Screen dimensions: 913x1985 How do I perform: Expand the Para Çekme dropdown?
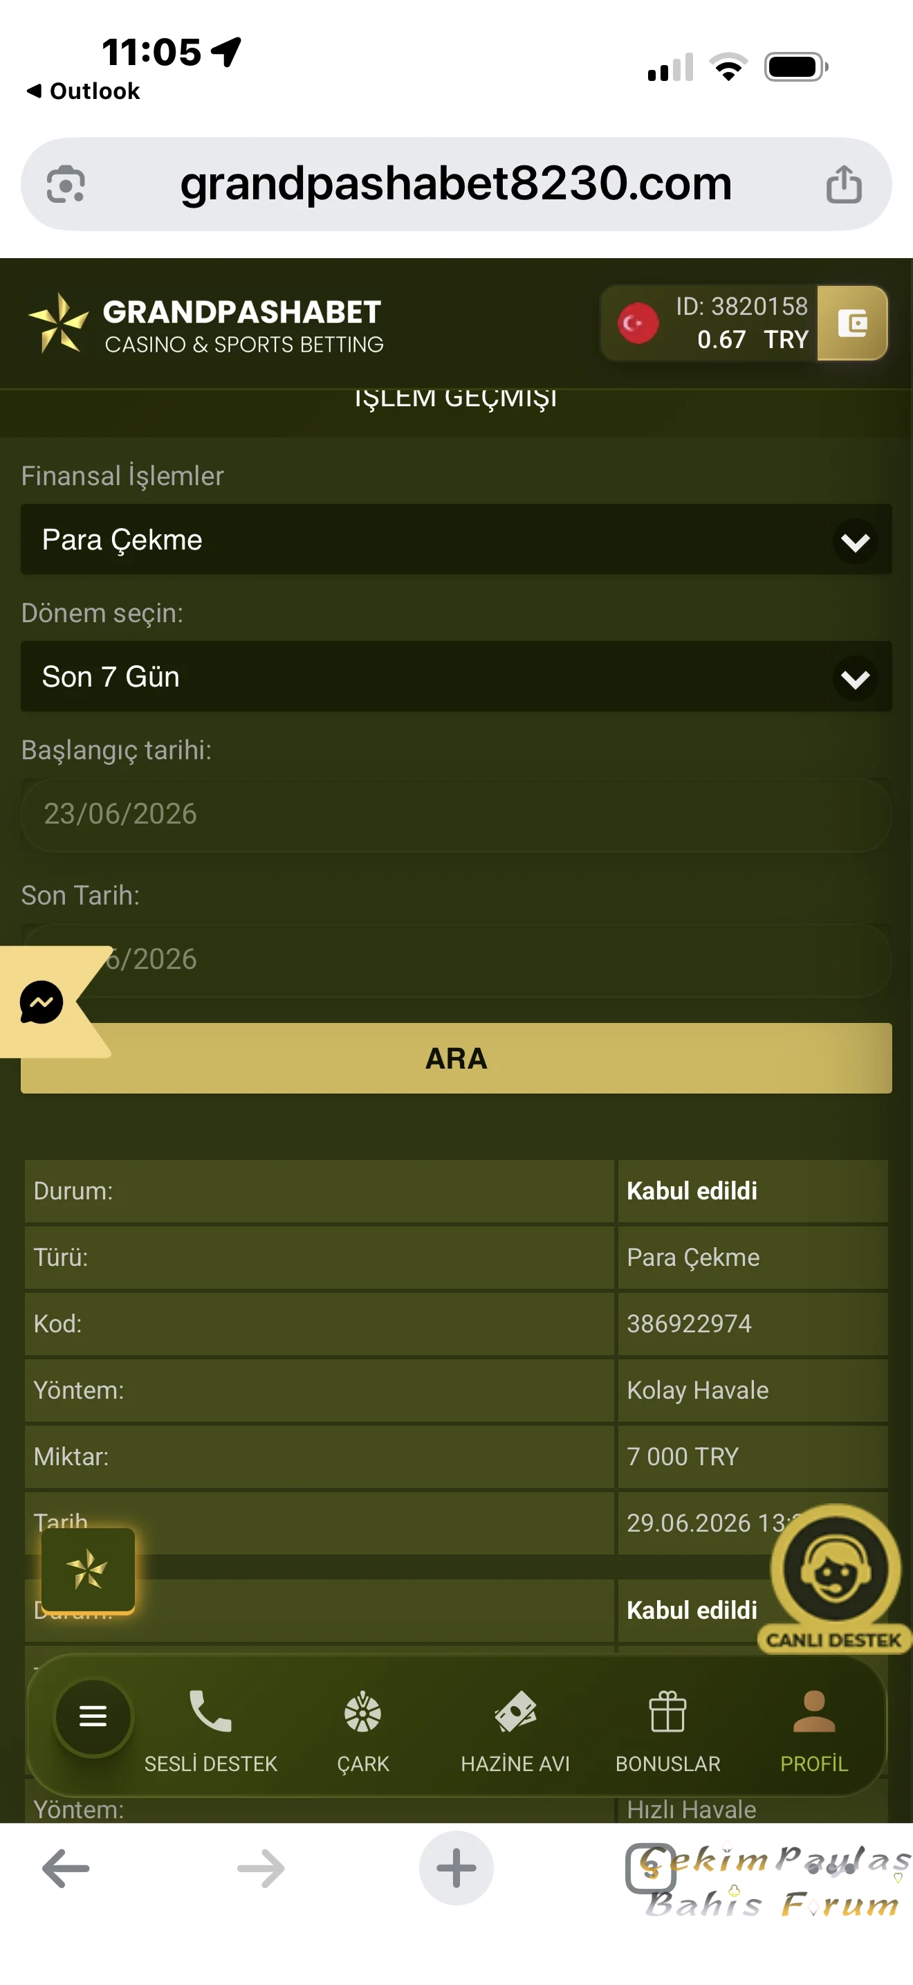[456, 539]
